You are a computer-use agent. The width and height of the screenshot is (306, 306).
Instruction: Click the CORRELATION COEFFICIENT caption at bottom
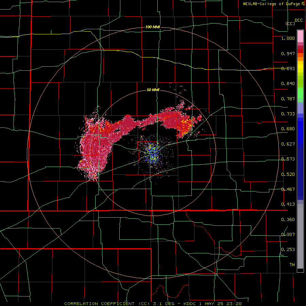[x=153, y=304]
